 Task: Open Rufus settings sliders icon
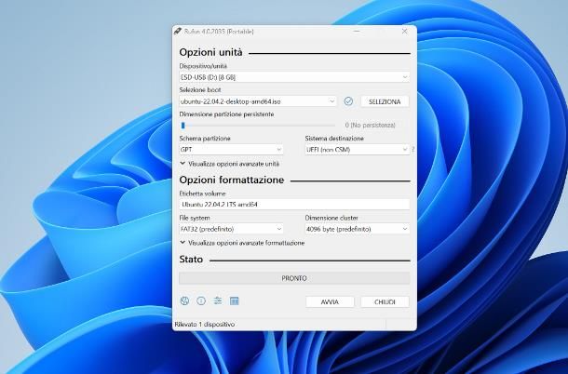(x=218, y=301)
